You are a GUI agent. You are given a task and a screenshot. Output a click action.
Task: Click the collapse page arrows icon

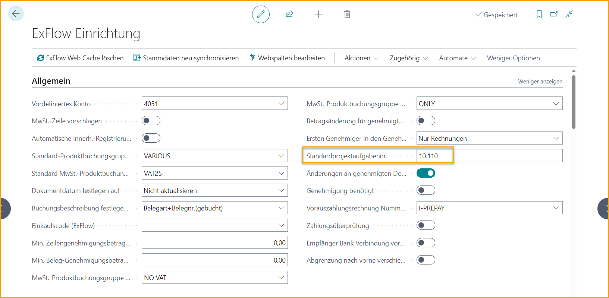tap(569, 15)
